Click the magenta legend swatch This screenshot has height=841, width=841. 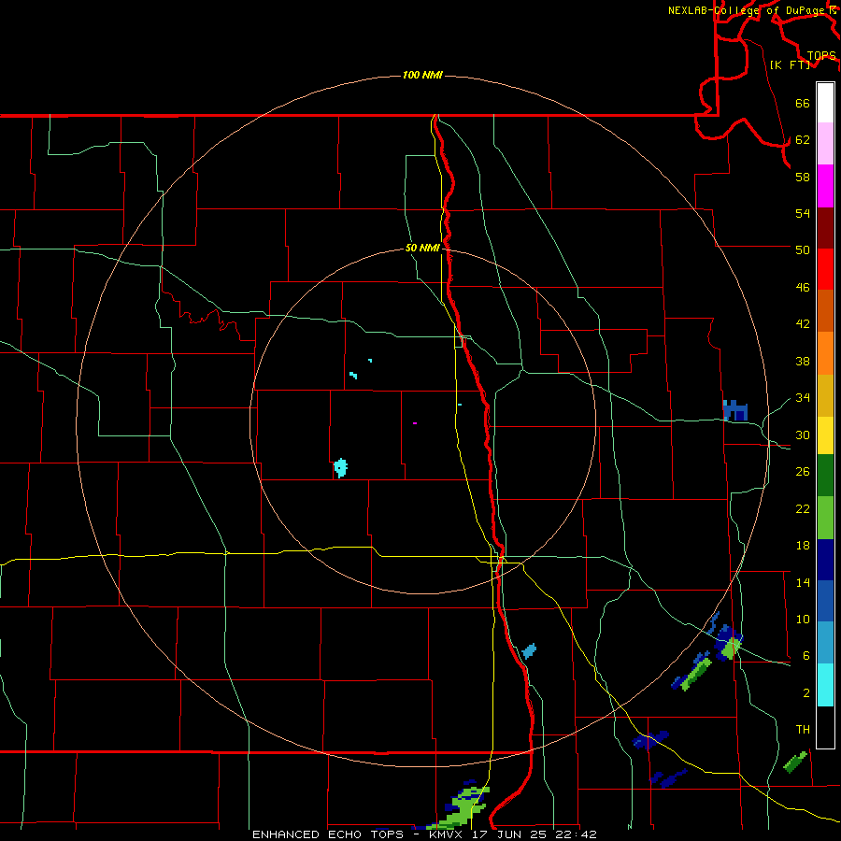(825, 186)
